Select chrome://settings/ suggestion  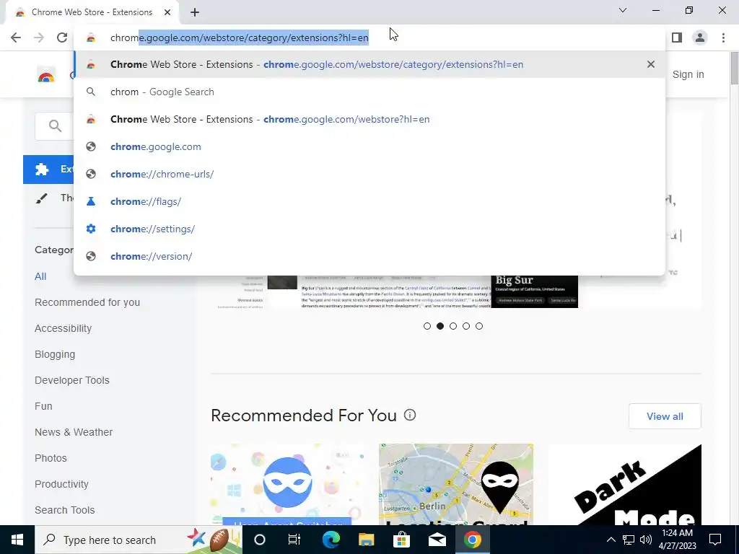click(369, 229)
